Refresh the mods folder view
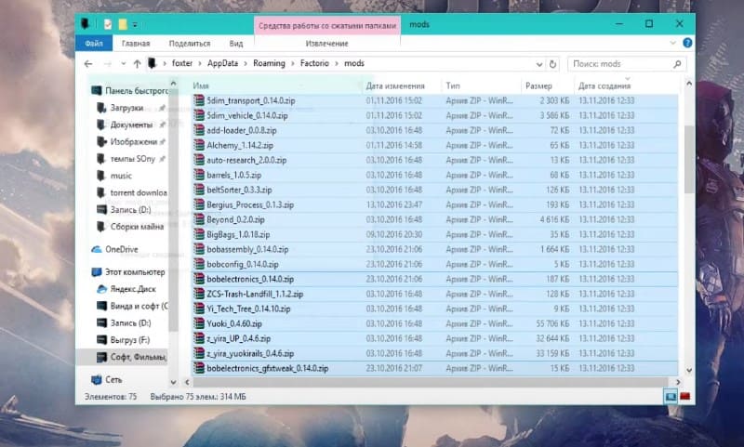The height and width of the screenshot is (447, 744). (552, 64)
